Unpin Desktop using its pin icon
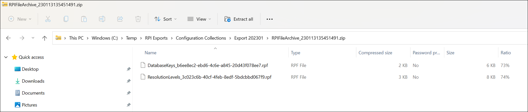 point(128,69)
